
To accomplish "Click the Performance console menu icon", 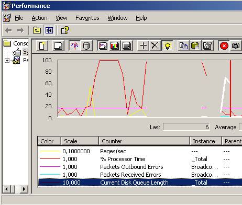I will click(7, 18).
